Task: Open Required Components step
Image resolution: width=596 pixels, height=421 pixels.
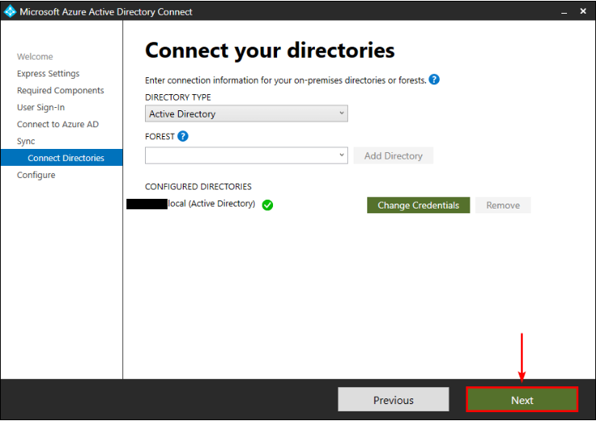Action: click(x=60, y=90)
